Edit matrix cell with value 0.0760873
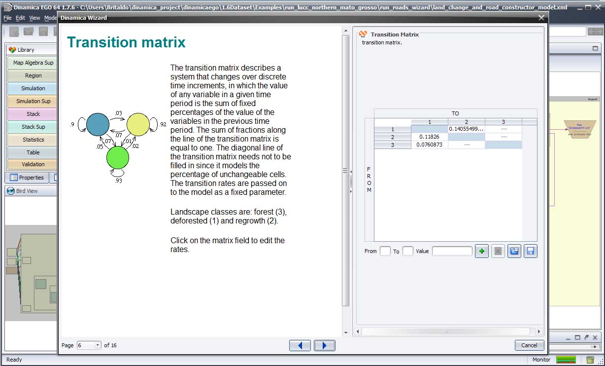The width and height of the screenshot is (605, 366). click(x=430, y=145)
